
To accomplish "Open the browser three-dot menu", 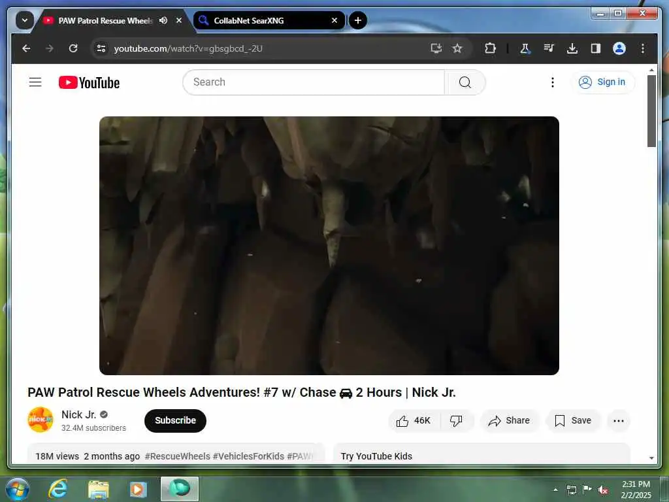I will coord(643,48).
